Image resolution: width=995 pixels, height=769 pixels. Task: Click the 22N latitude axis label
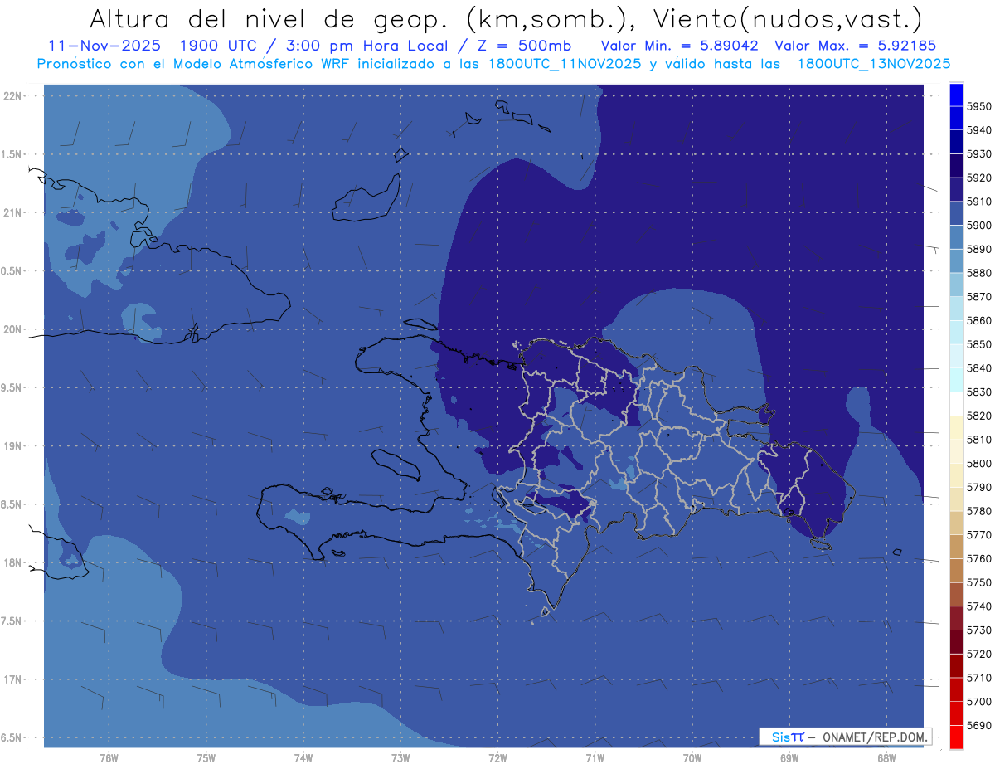click(13, 95)
